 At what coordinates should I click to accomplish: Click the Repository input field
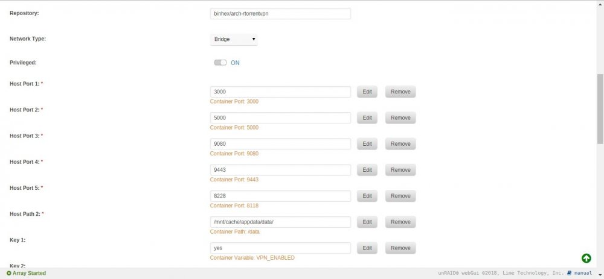coord(280,13)
